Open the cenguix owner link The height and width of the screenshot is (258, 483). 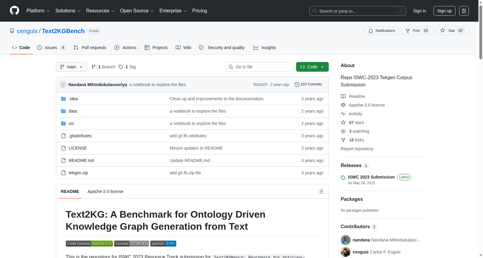(x=27, y=31)
